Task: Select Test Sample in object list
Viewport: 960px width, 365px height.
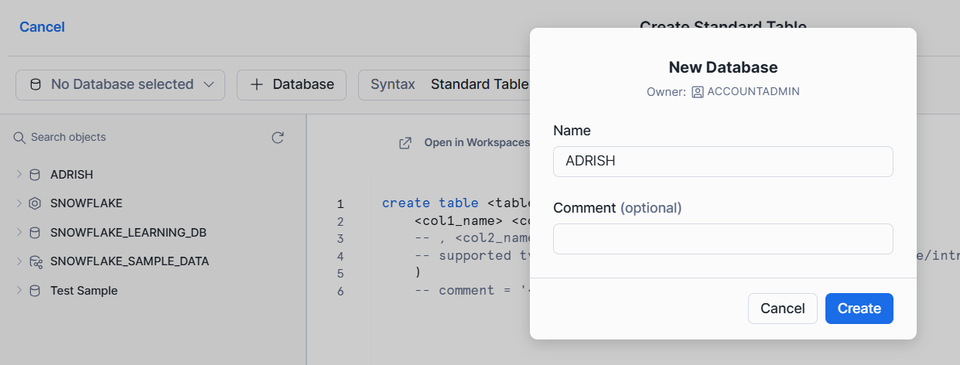Action: pyautogui.click(x=84, y=291)
